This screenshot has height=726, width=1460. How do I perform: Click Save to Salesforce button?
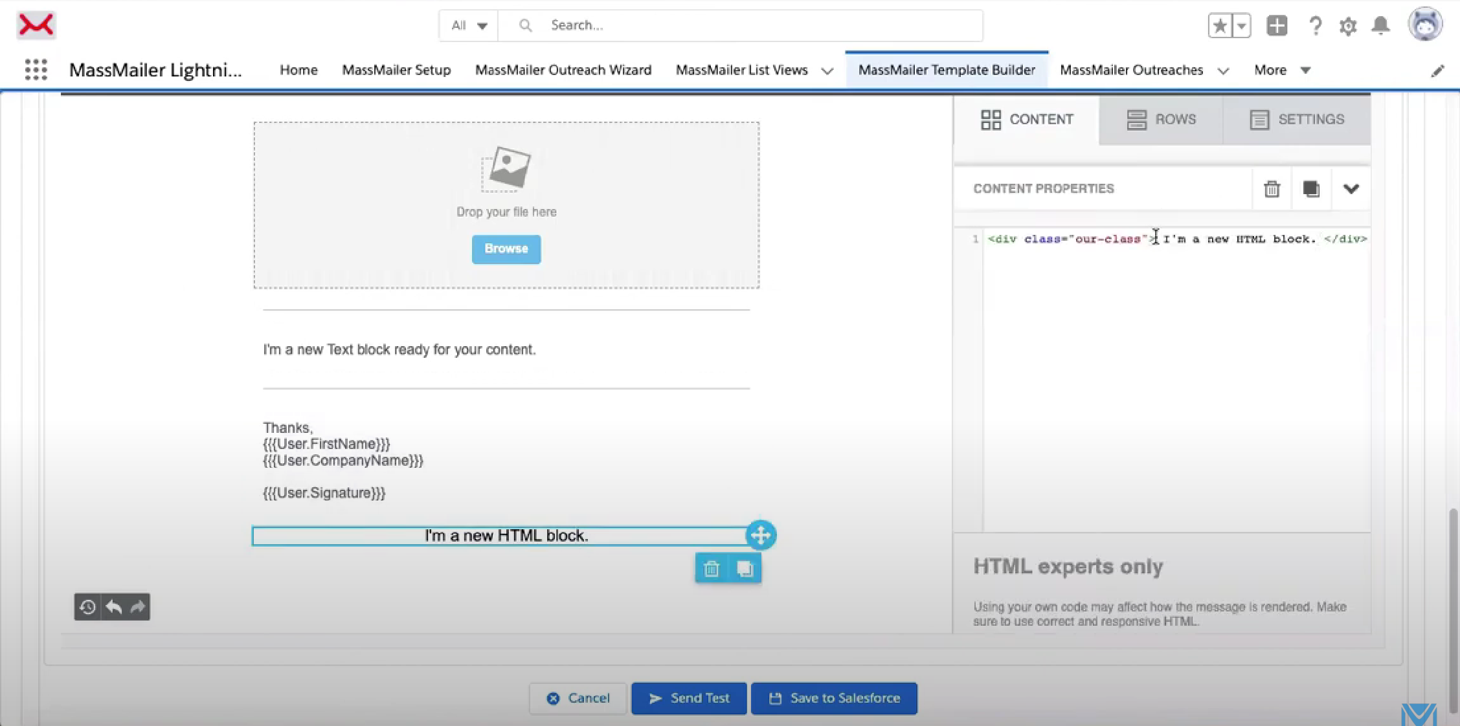tap(834, 698)
